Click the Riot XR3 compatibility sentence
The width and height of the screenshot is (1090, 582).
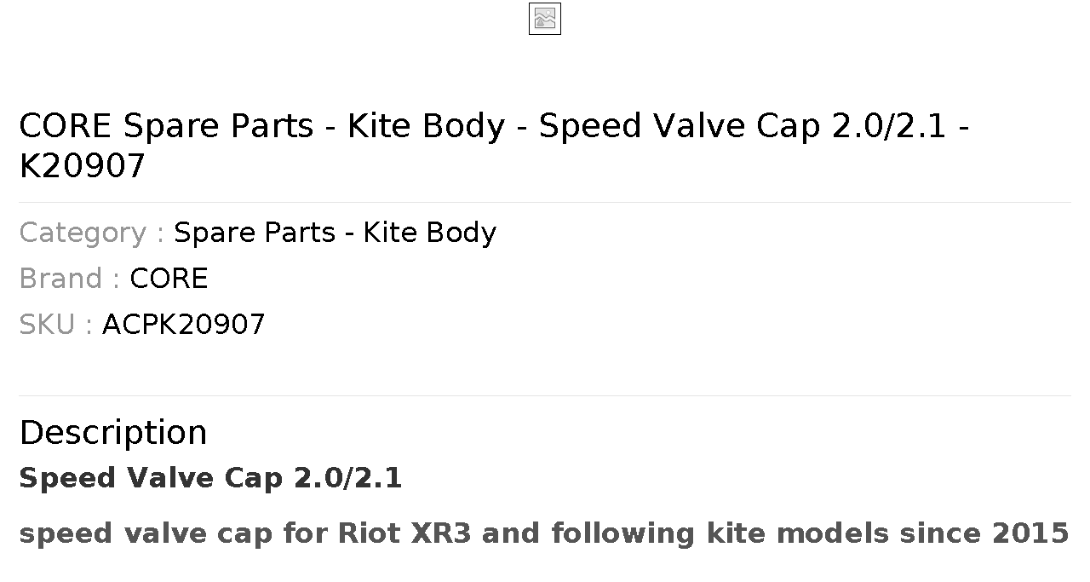(543, 533)
